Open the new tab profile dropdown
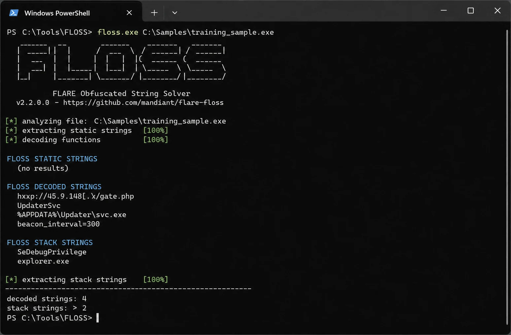The image size is (511, 335). click(175, 13)
